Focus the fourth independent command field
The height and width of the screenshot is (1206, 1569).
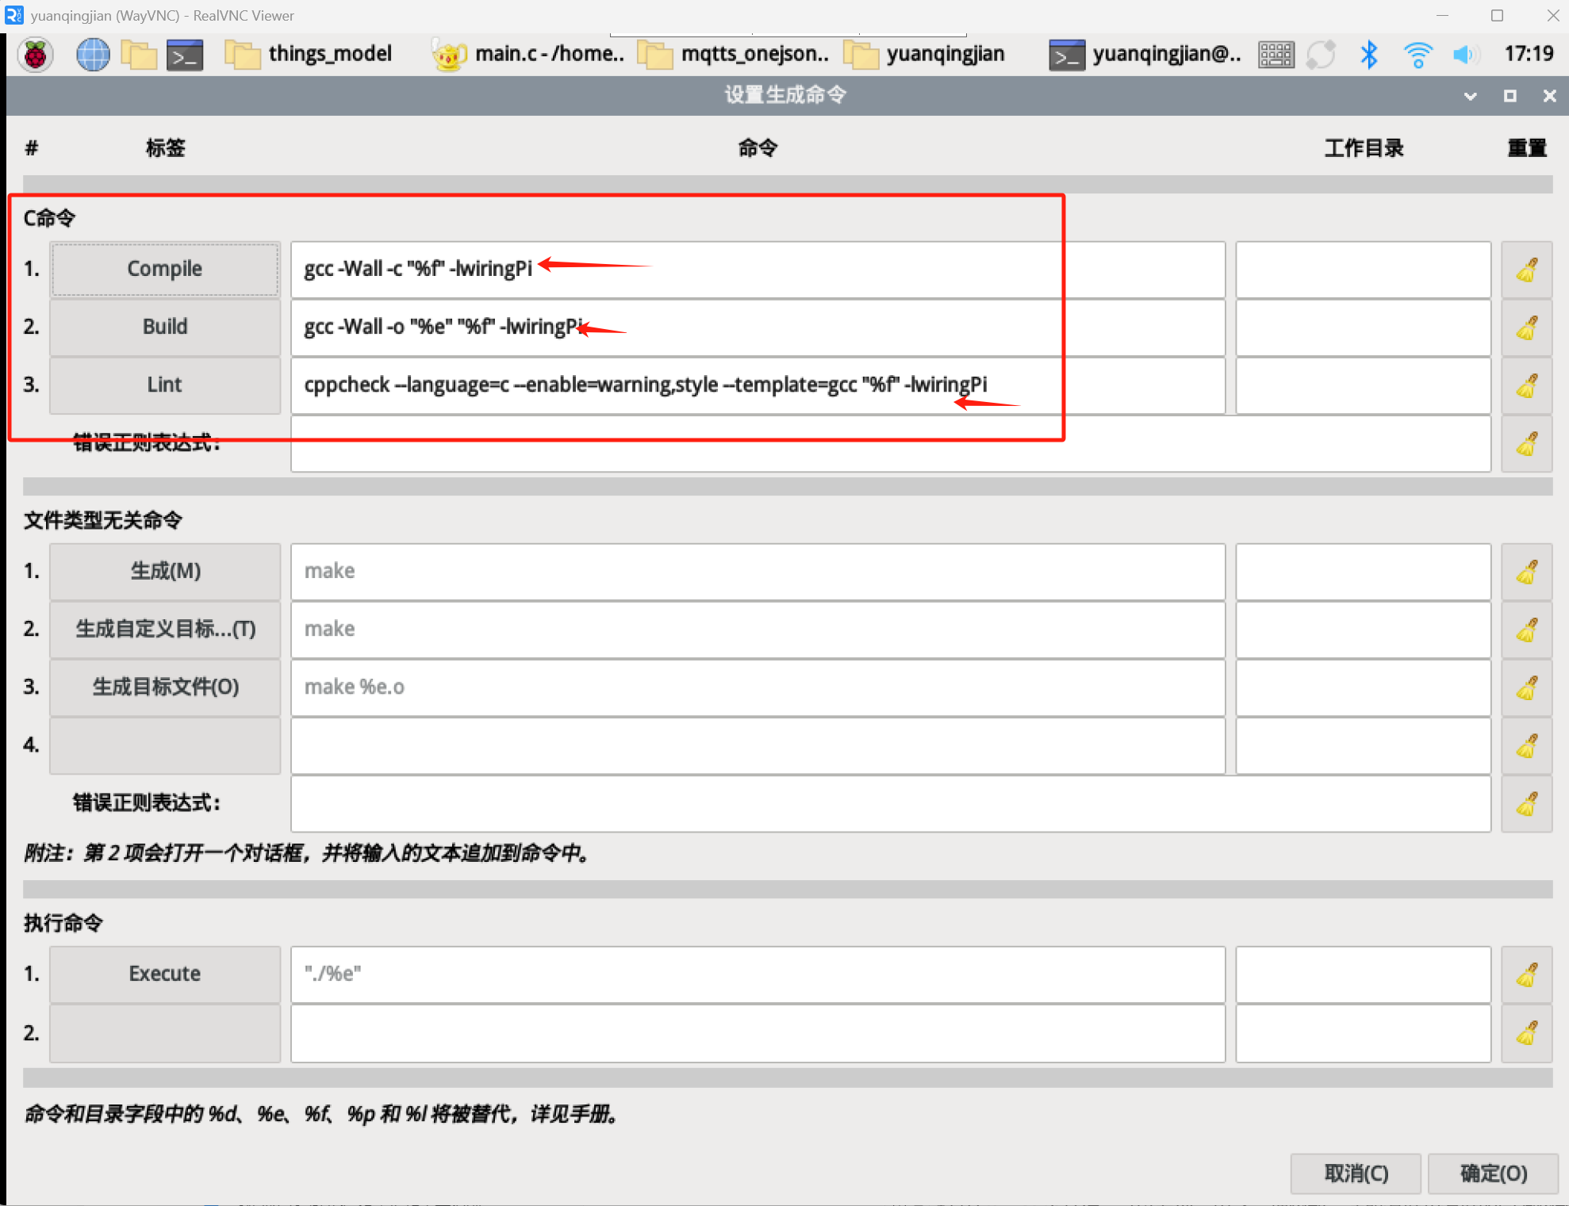click(758, 745)
